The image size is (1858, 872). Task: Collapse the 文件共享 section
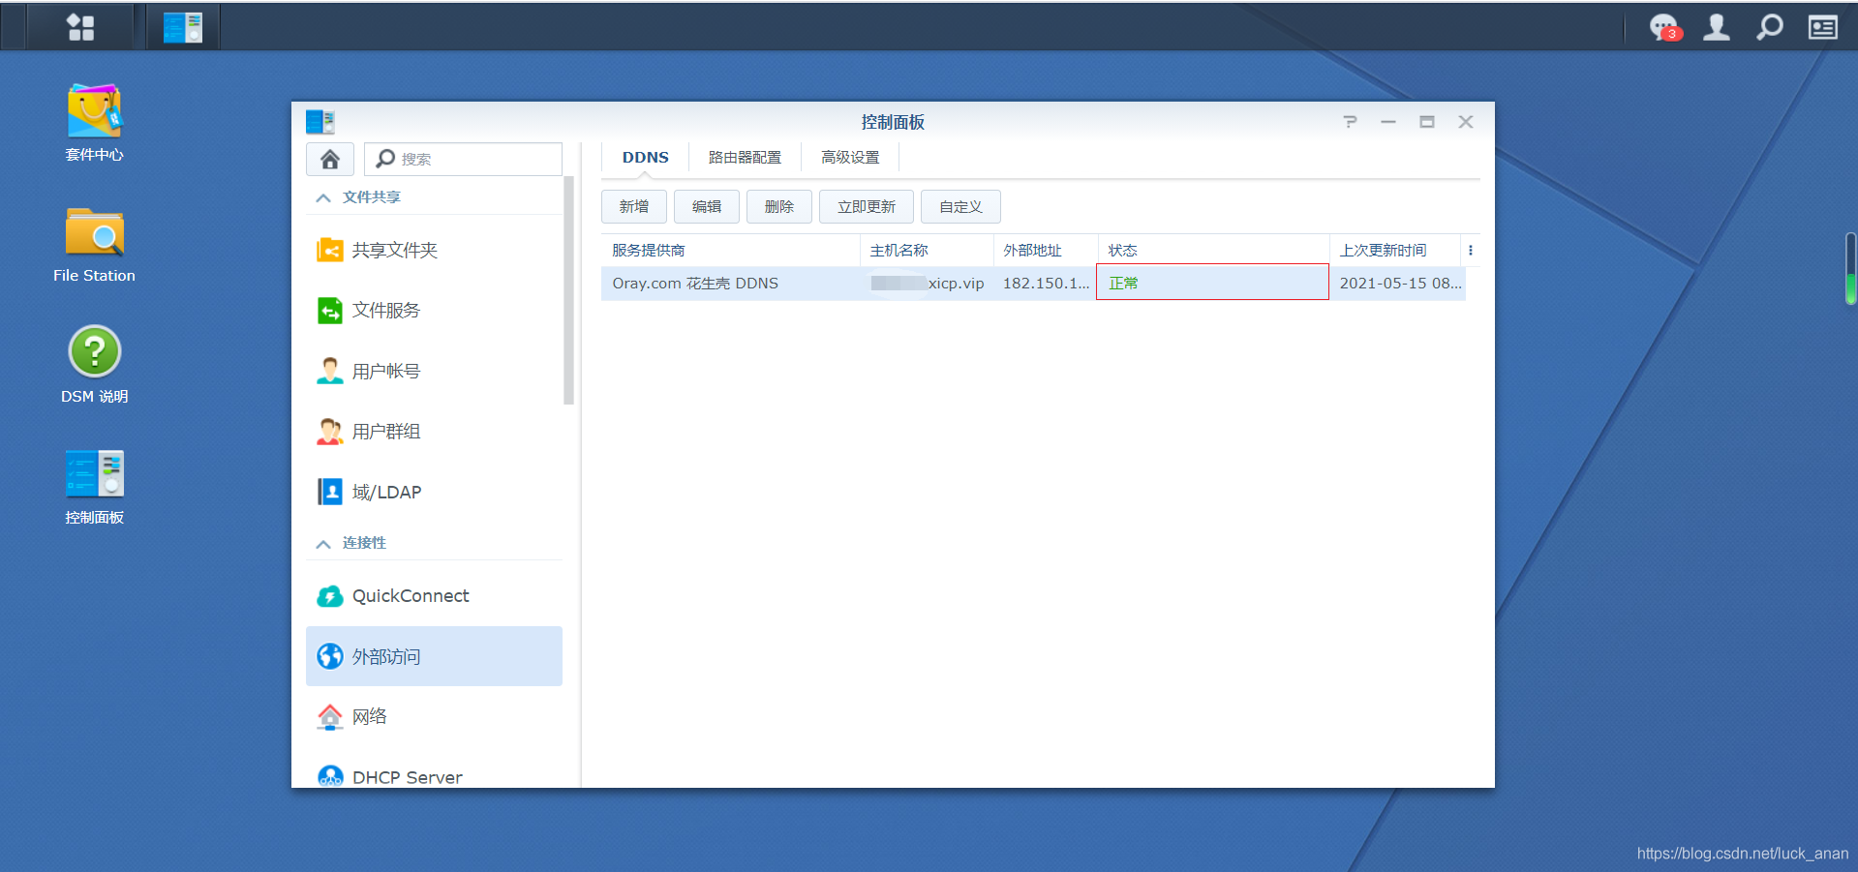click(323, 197)
